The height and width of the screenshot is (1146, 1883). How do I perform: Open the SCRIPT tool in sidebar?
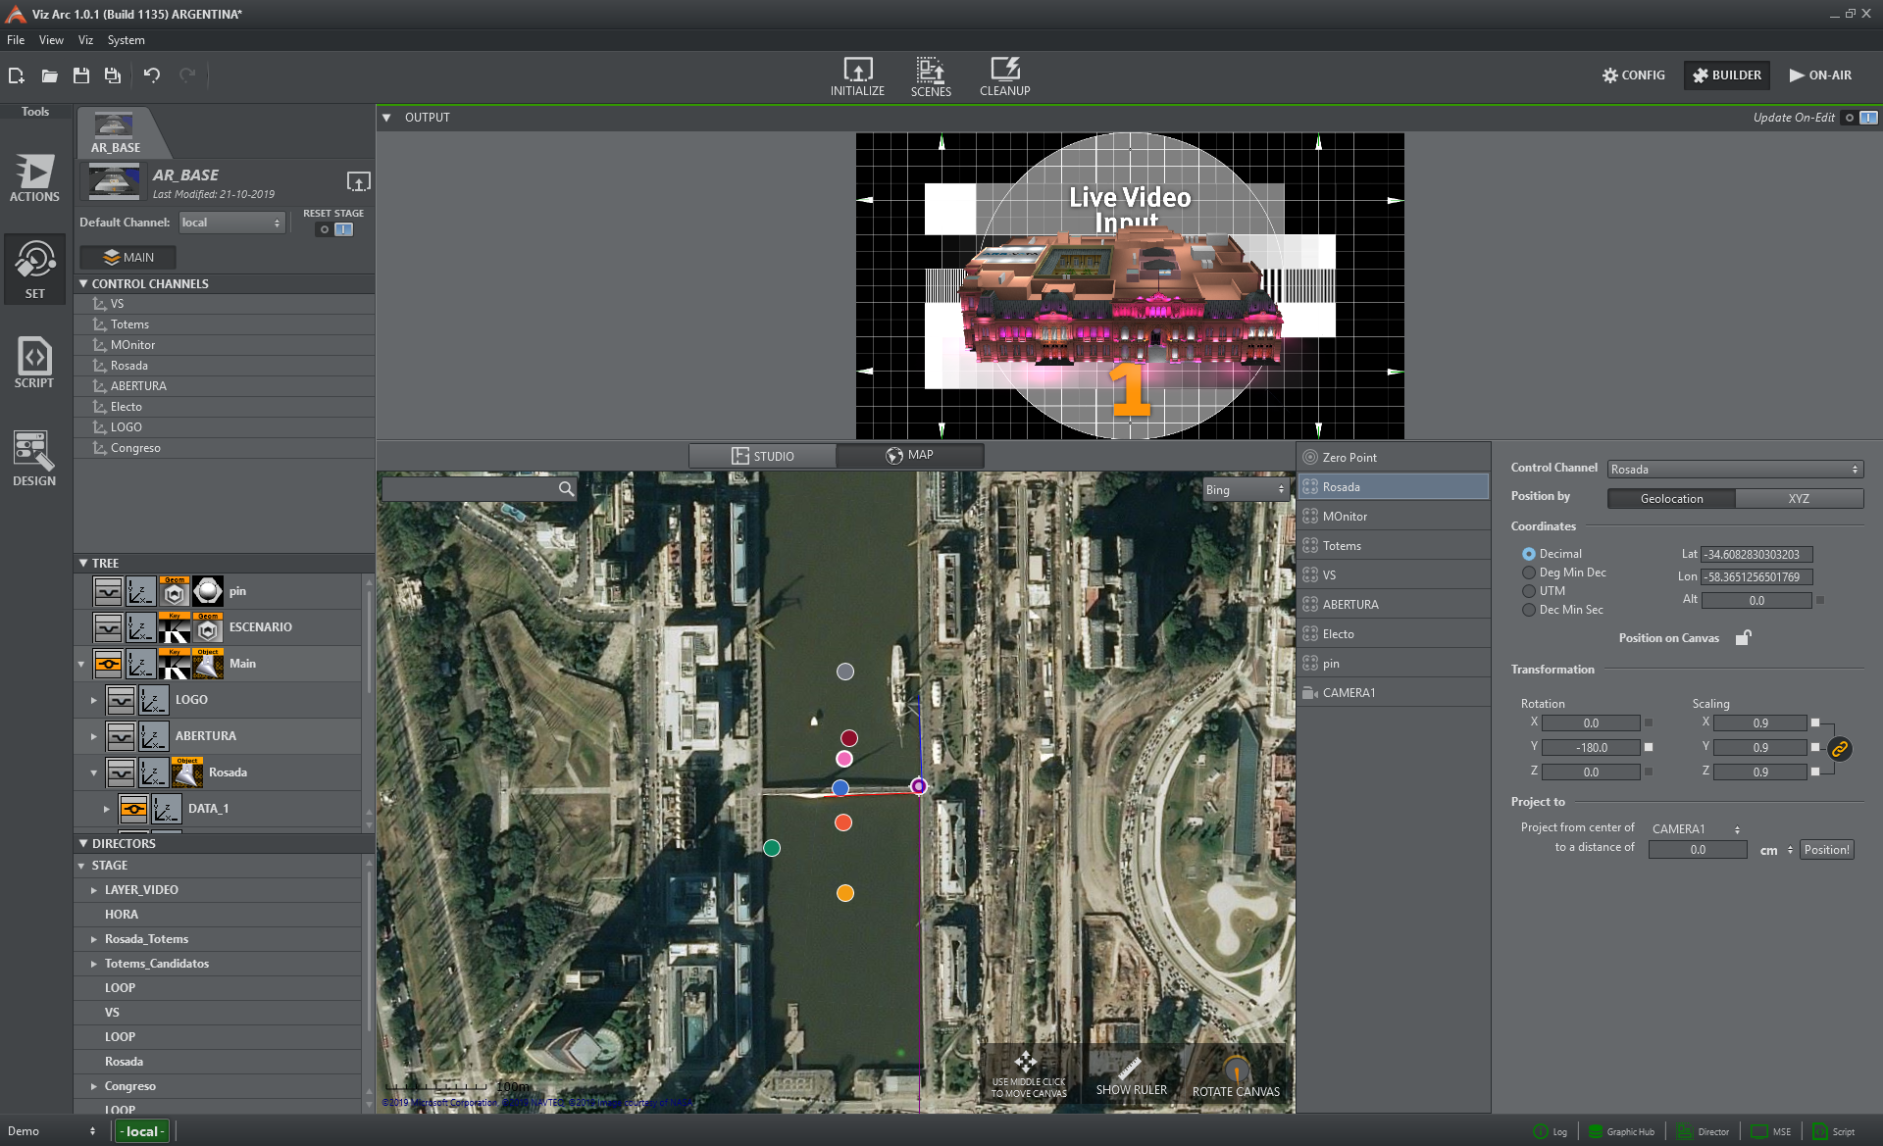pos(34,363)
